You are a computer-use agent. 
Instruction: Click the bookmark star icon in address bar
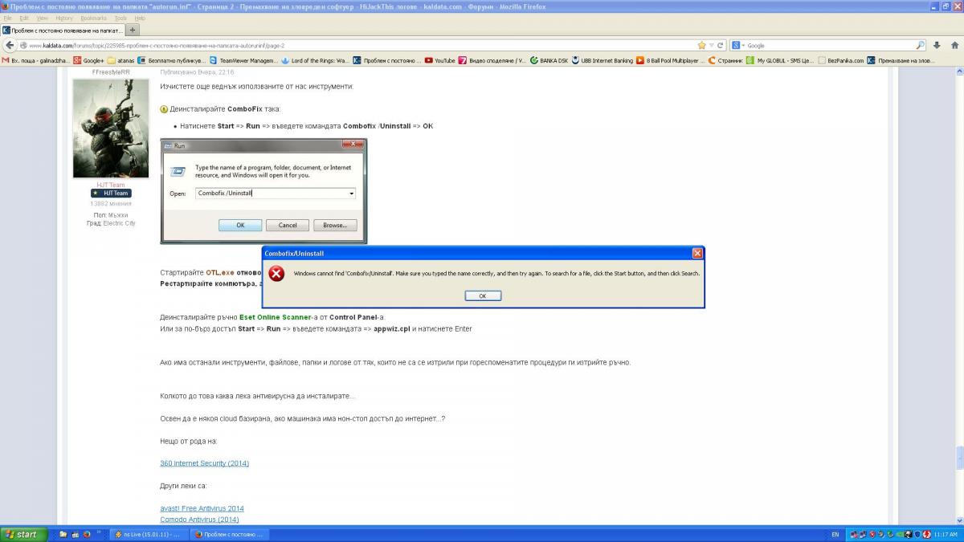[x=702, y=46]
